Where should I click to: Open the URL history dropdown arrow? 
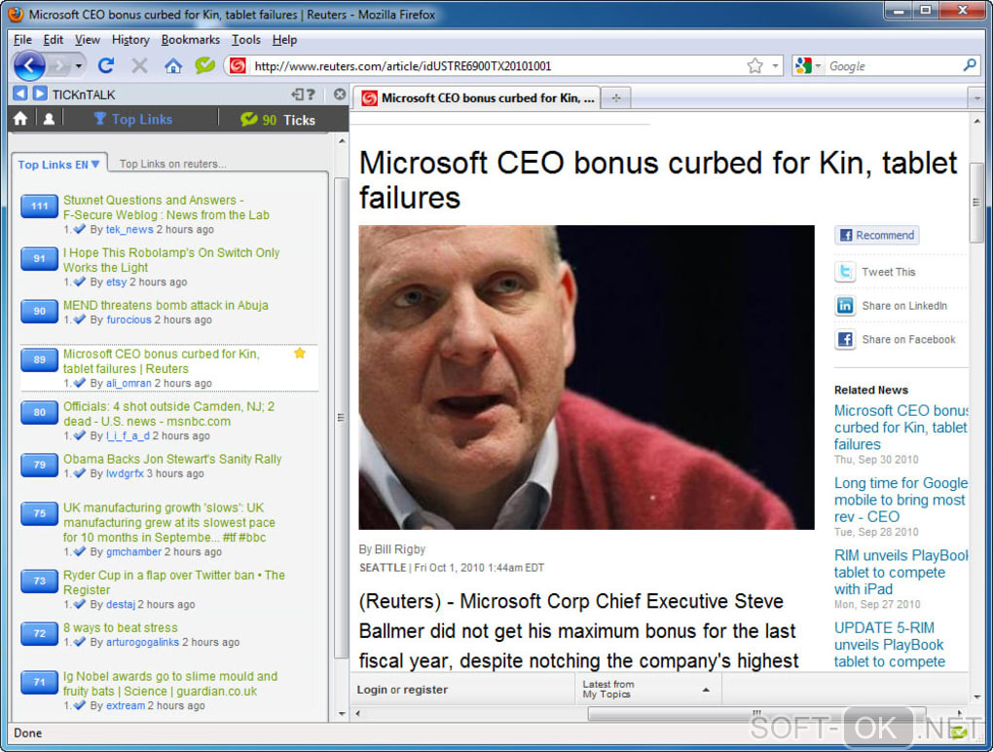pyautogui.click(x=775, y=66)
